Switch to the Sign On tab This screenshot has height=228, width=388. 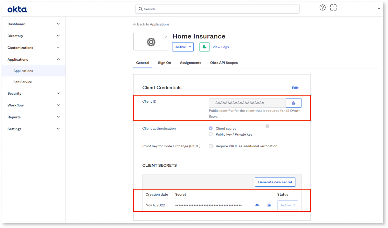pos(164,63)
